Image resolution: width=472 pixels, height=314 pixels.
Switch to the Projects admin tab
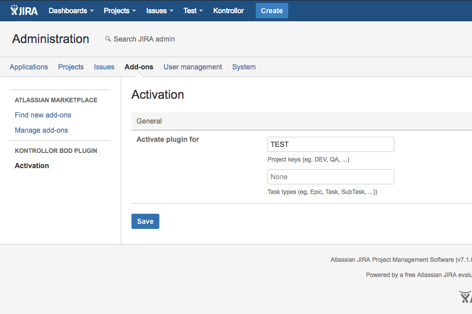[71, 67]
